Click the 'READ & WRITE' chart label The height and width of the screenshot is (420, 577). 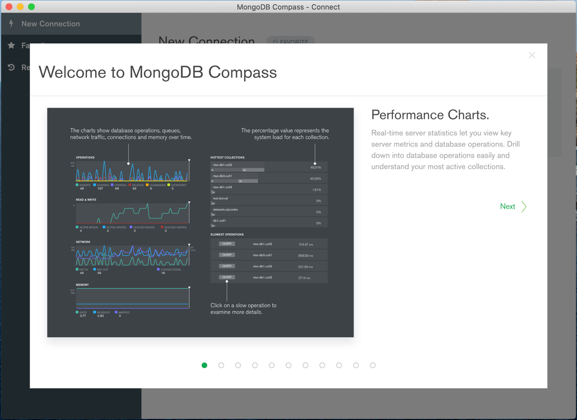[86, 200]
